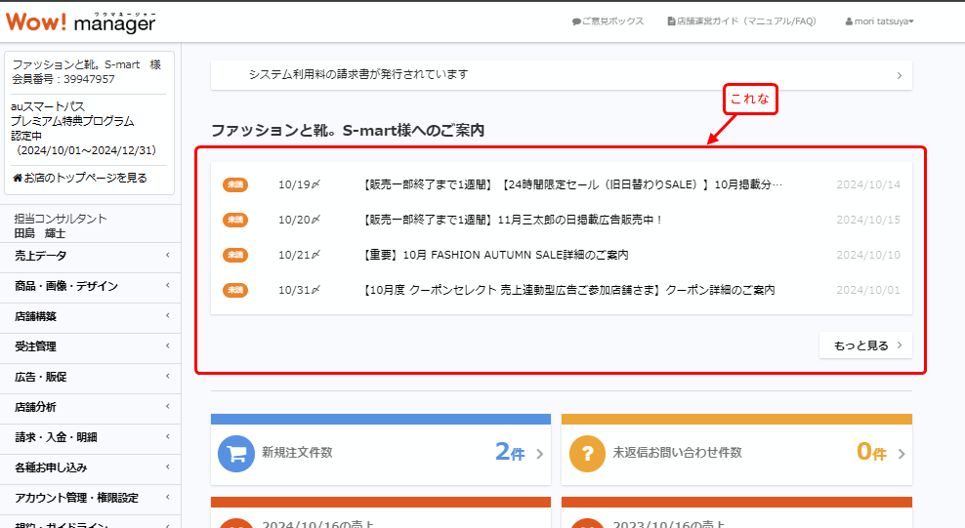Open the システム利用料の請求書 notification banner

561,75
